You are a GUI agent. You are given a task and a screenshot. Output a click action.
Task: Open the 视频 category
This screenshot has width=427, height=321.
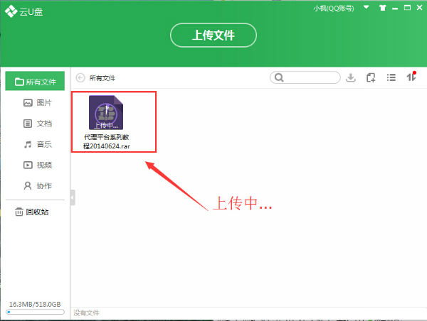point(38,165)
